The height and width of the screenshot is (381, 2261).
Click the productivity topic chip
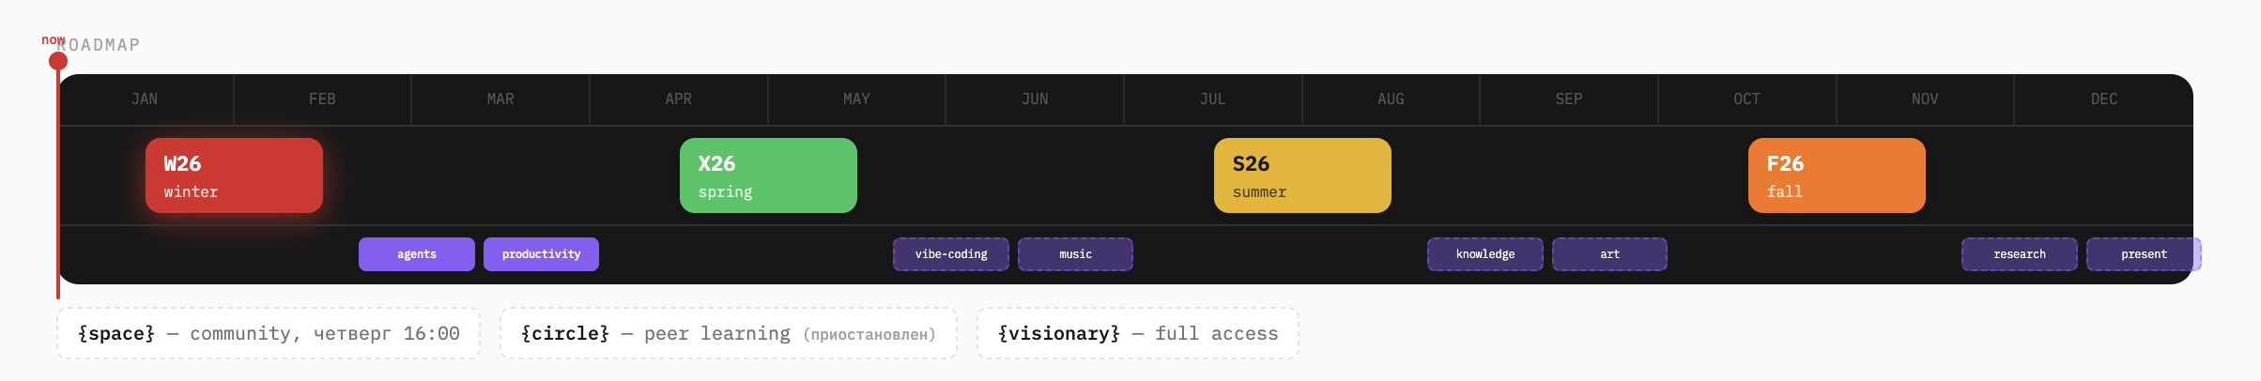pos(541,254)
